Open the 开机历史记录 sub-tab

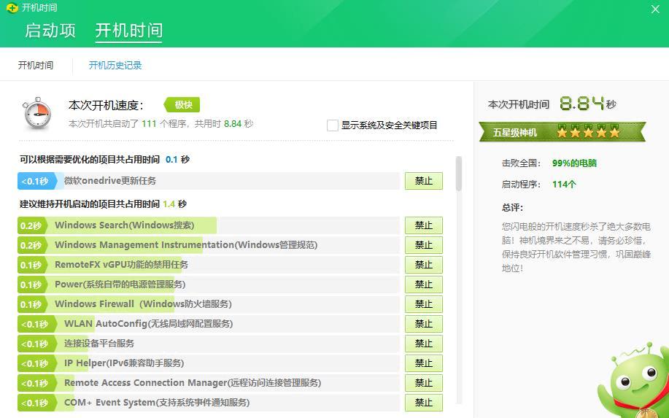(x=115, y=66)
